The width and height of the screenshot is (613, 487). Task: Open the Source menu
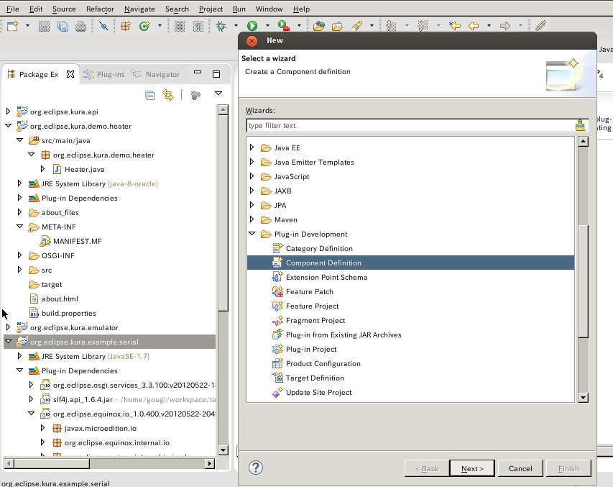64,9
